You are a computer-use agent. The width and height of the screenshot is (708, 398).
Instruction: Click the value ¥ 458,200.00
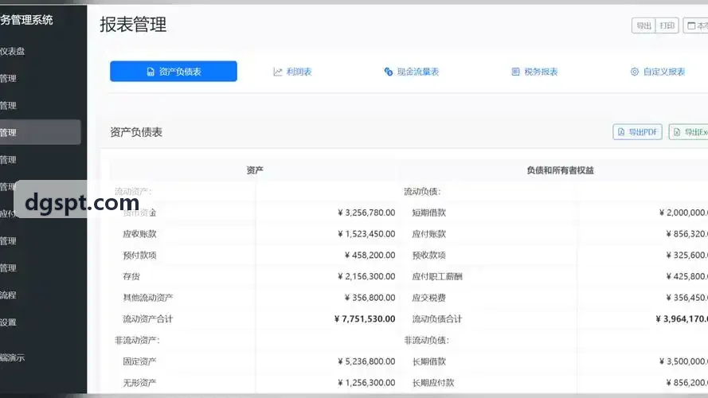coord(370,255)
